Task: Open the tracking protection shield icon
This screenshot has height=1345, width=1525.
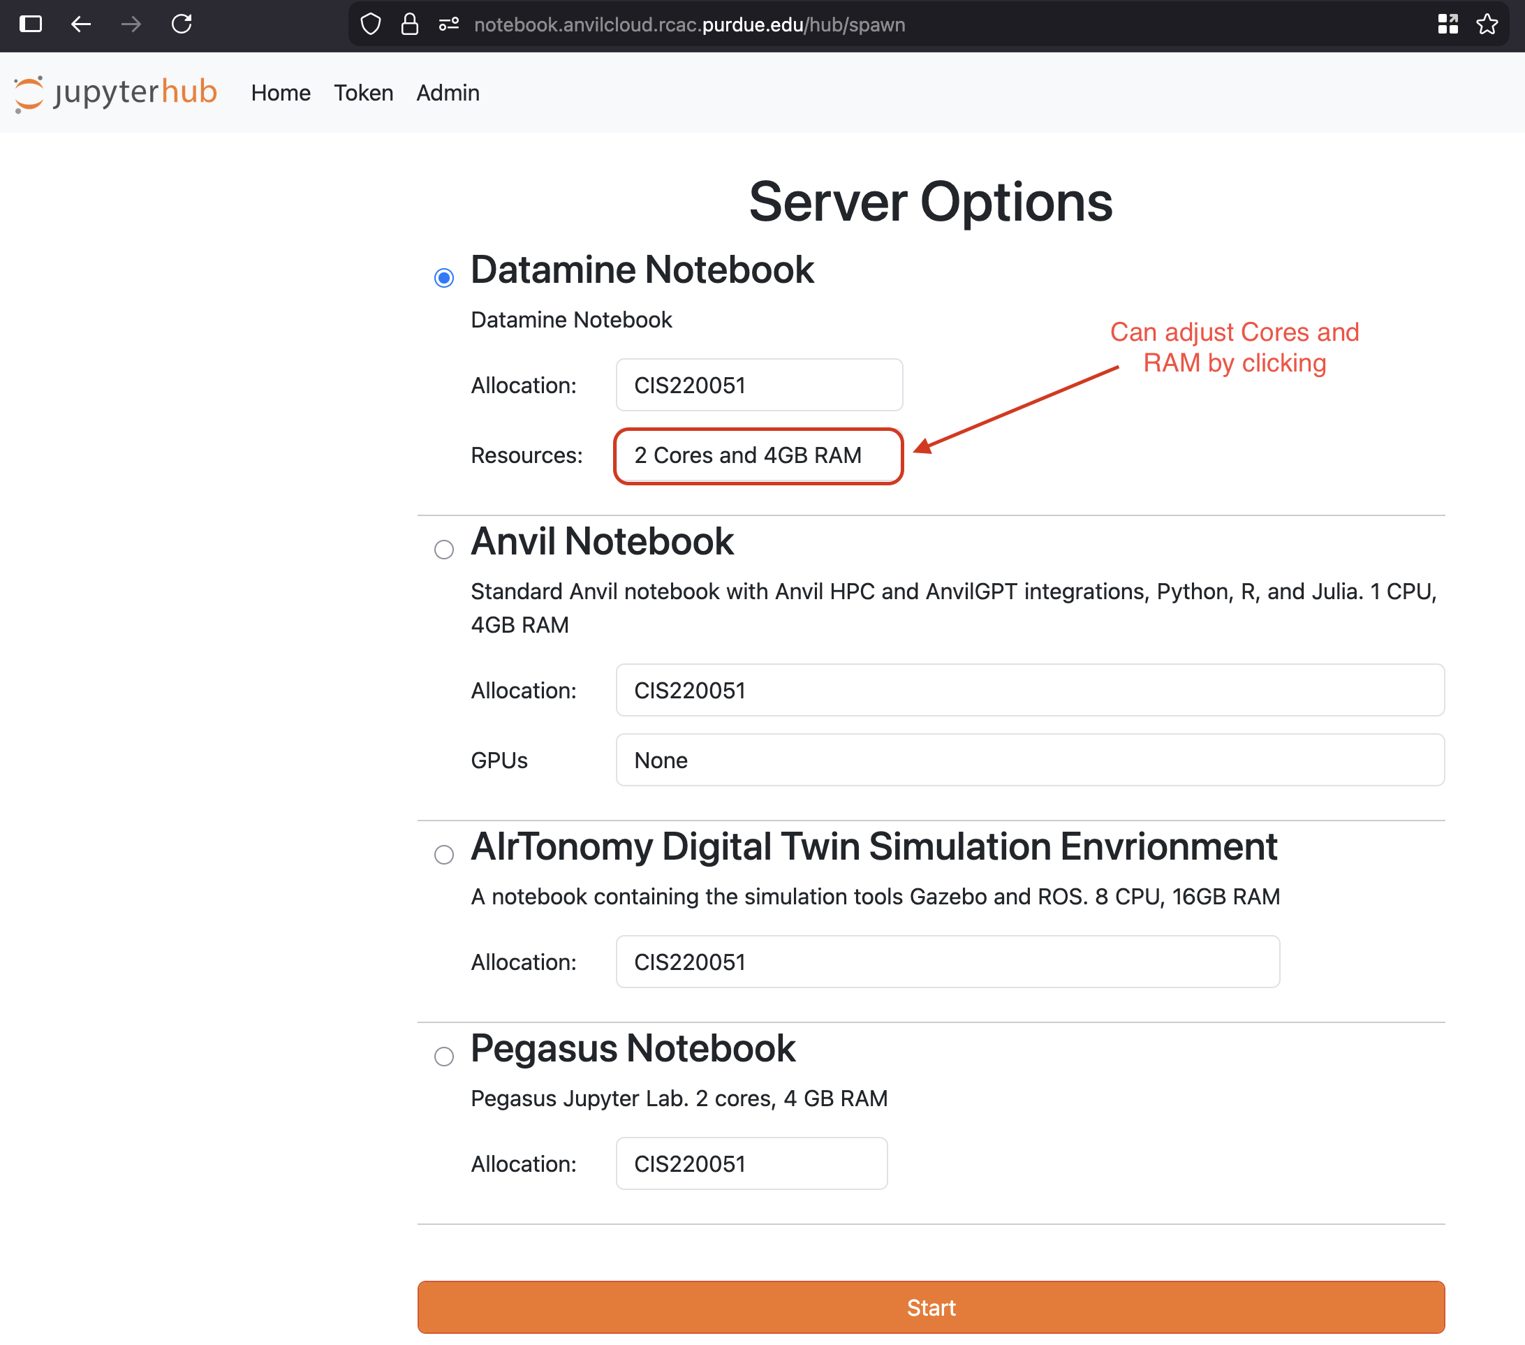Action: pyautogui.click(x=370, y=24)
